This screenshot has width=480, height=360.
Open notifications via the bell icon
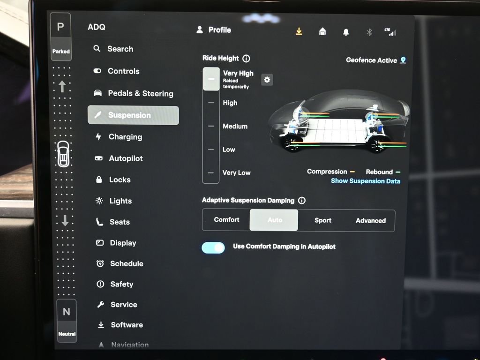tap(346, 31)
